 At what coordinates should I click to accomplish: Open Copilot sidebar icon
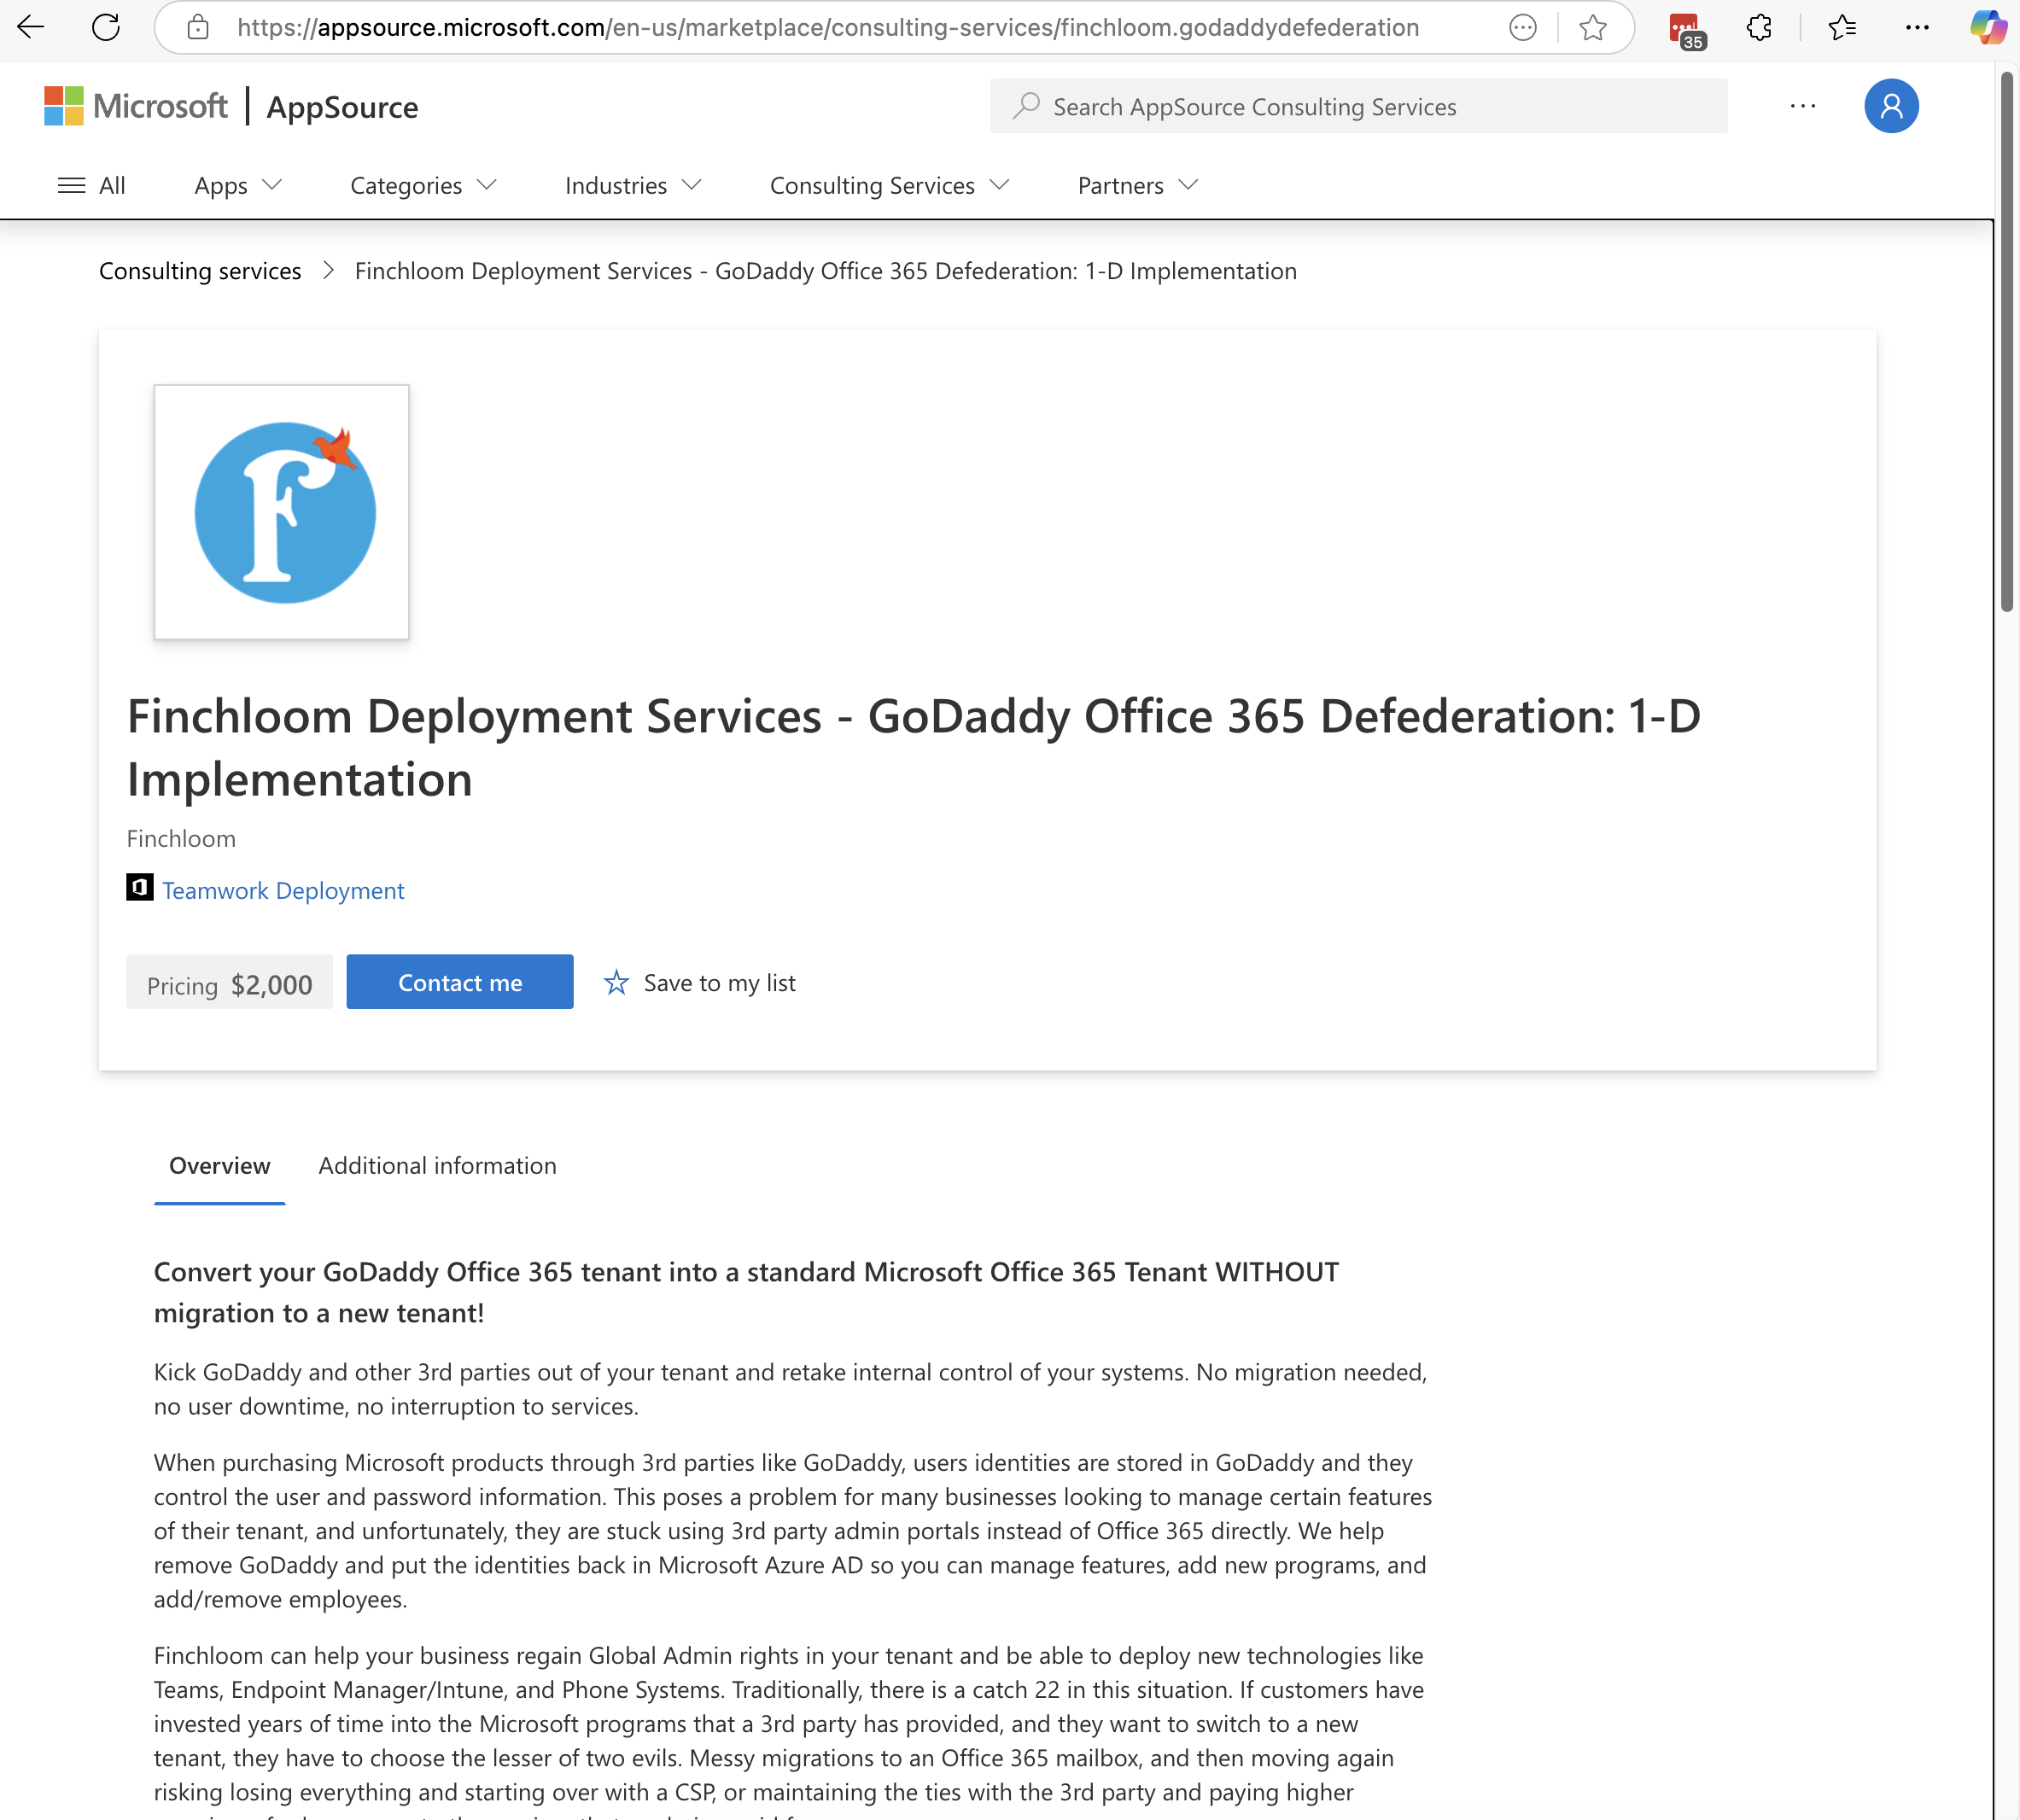[x=1988, y=27]
